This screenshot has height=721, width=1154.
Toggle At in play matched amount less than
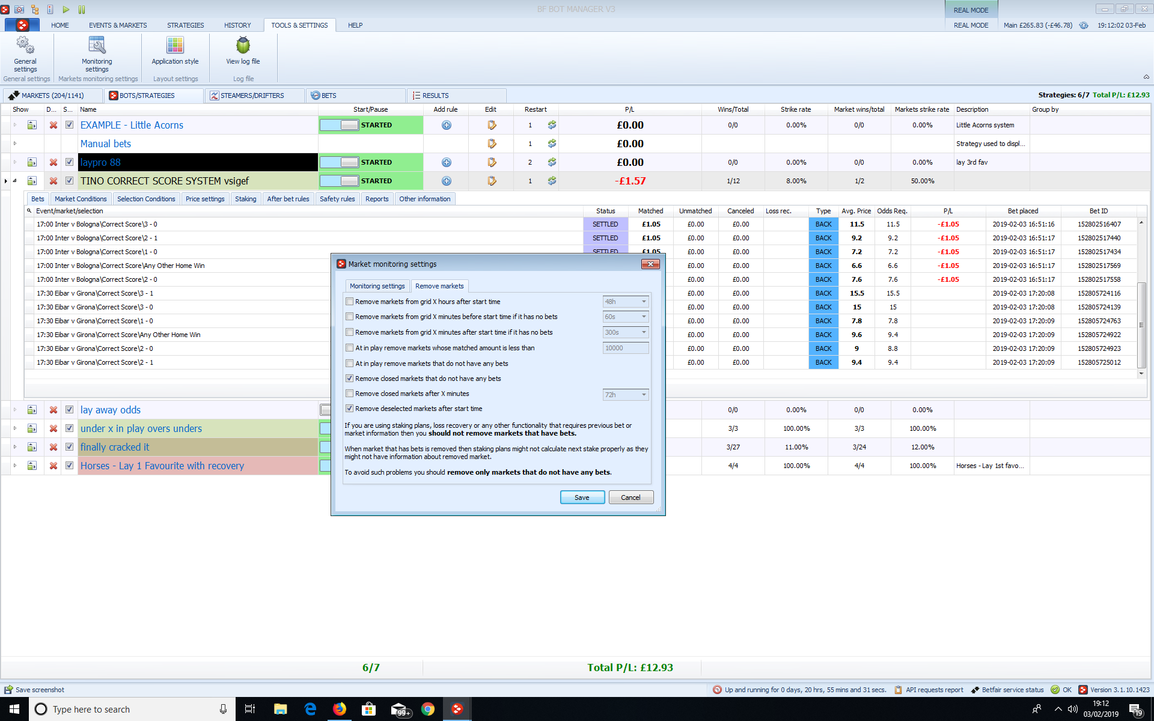pos(349,348)
